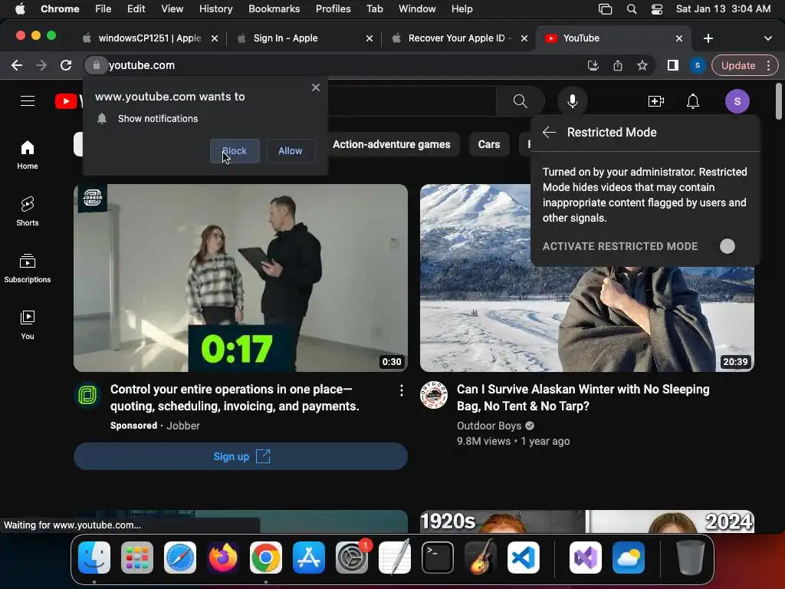Switch to the windowsCP1251 Apple tab
The image size is (785, 589).
click(x=150, y=38)
